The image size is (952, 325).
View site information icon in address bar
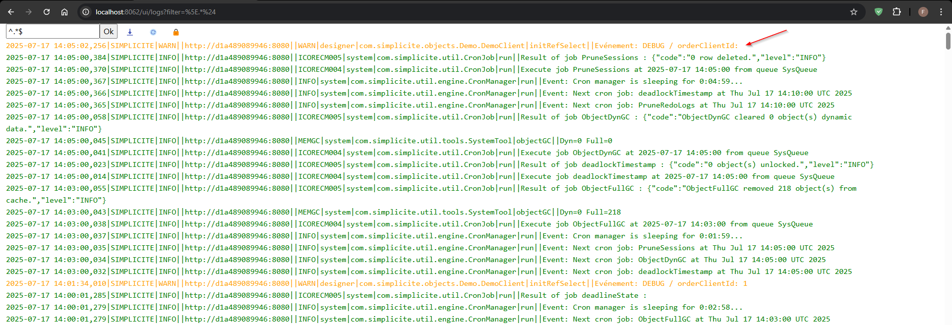pyautogui.click(x=86, y=12)
